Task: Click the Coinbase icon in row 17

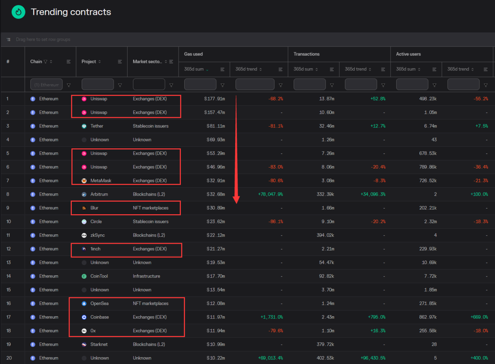Action: [x=84, y=317]
